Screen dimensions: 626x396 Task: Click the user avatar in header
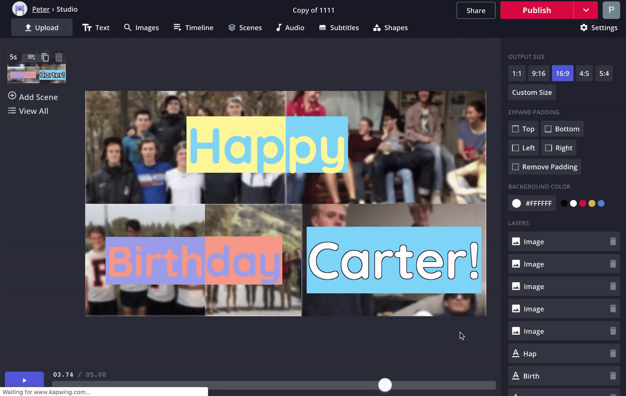[611, 10]
